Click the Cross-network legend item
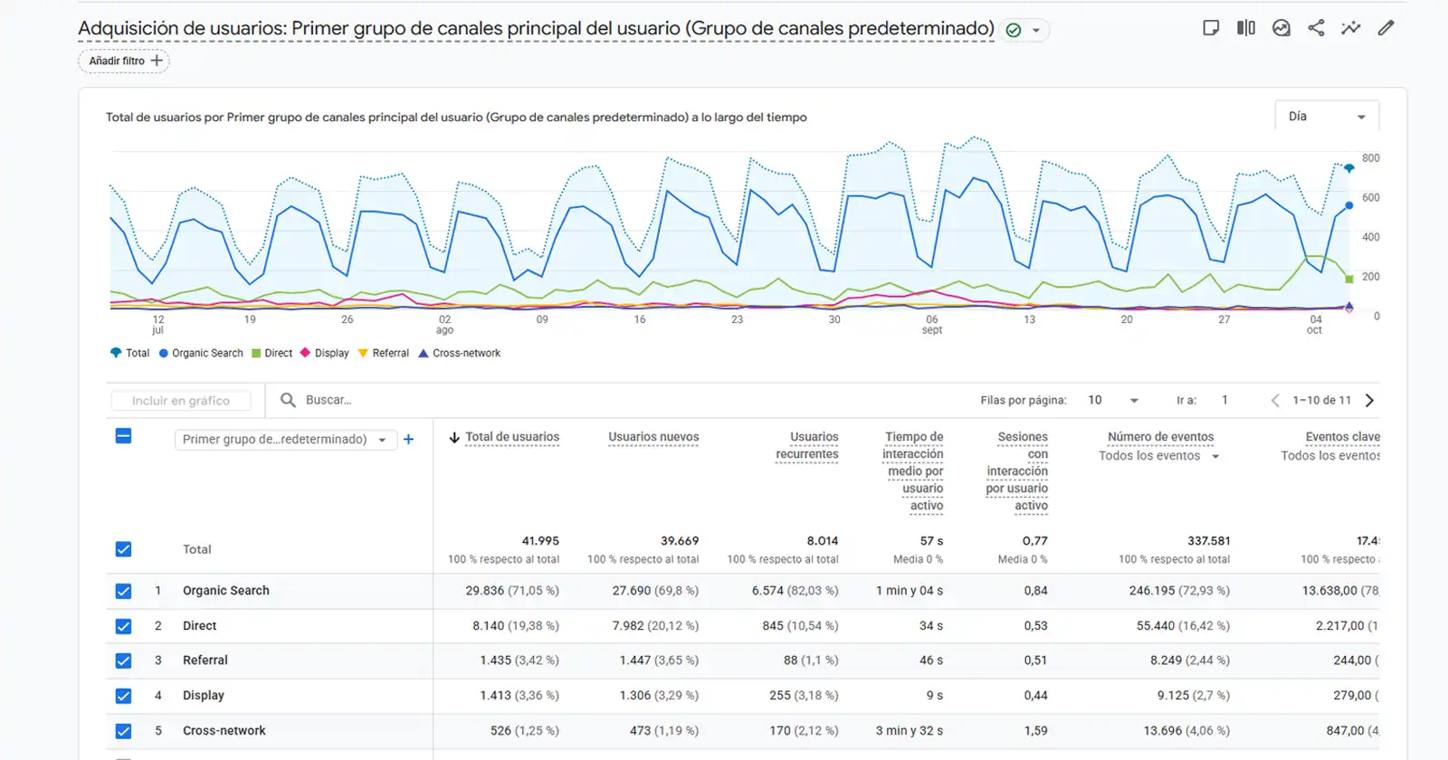The width and height of the screenshot is (1448, 760). 459,353
